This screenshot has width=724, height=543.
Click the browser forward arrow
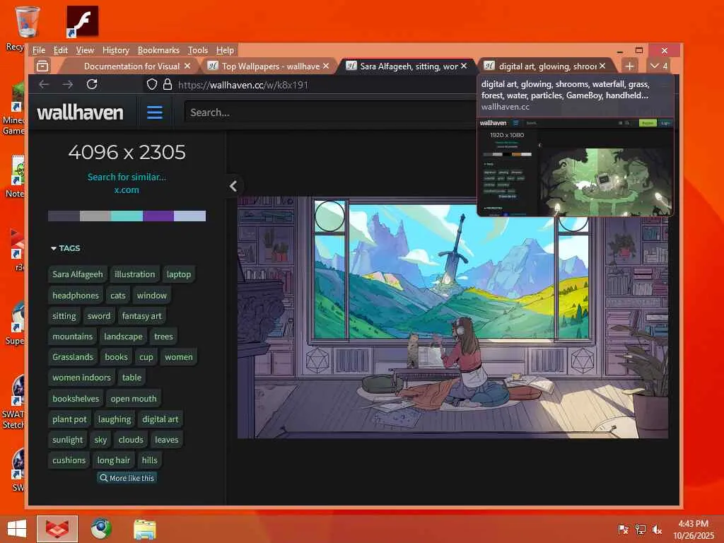point(68,85)
